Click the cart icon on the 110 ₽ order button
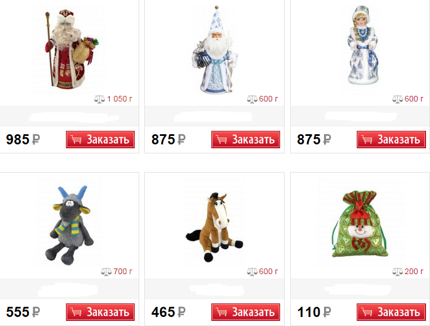Screen dimensions: 430x326 coord(367,312)
